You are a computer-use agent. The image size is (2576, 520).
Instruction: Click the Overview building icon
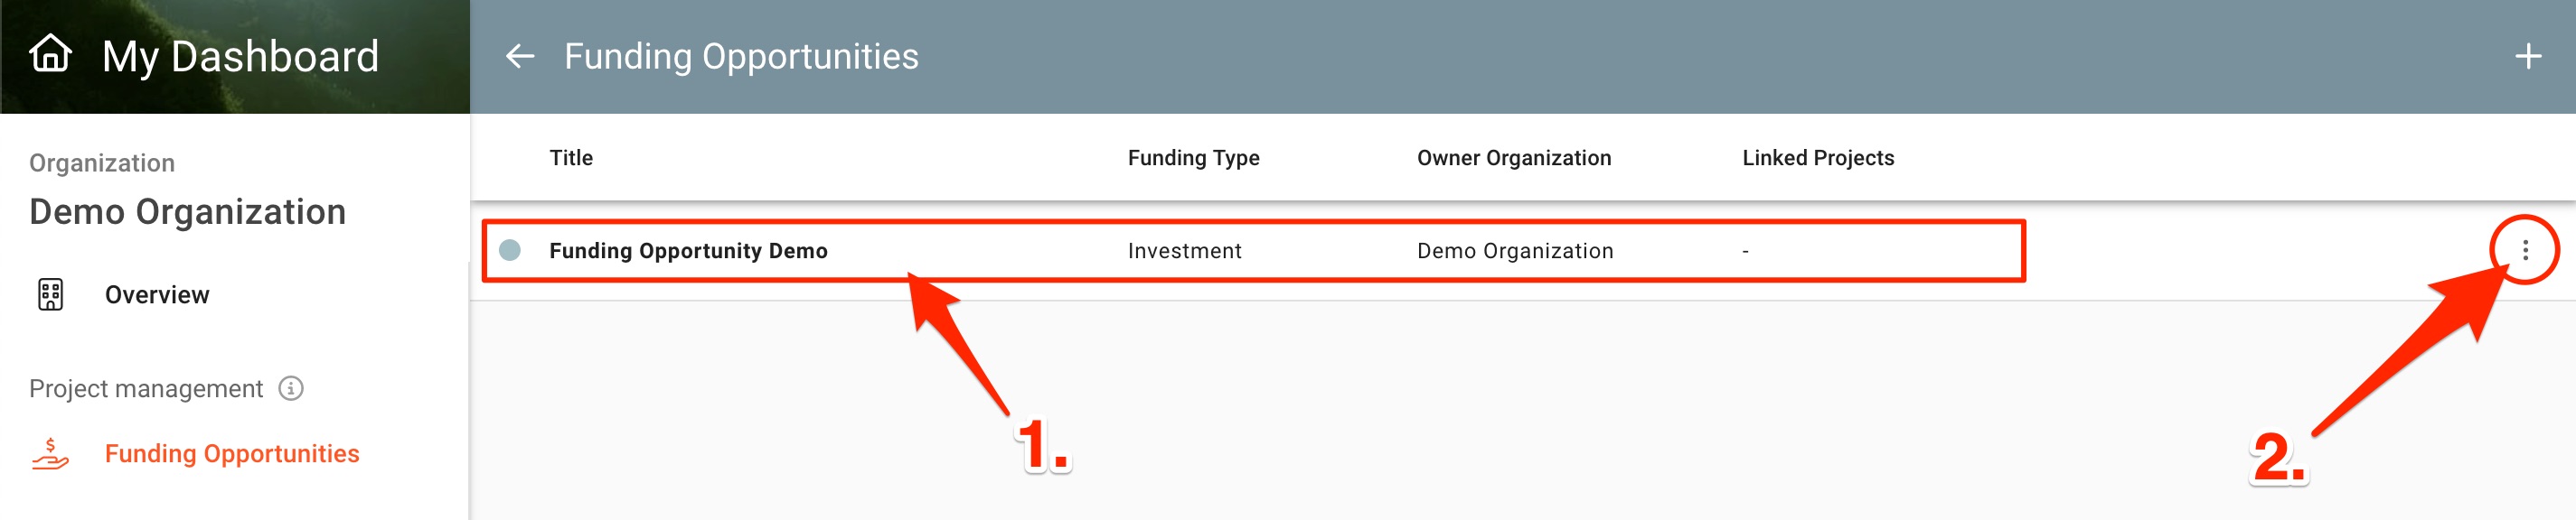(x=50, y=294)
